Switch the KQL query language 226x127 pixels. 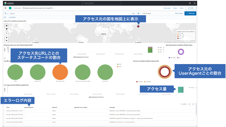[x=133, y=13]
